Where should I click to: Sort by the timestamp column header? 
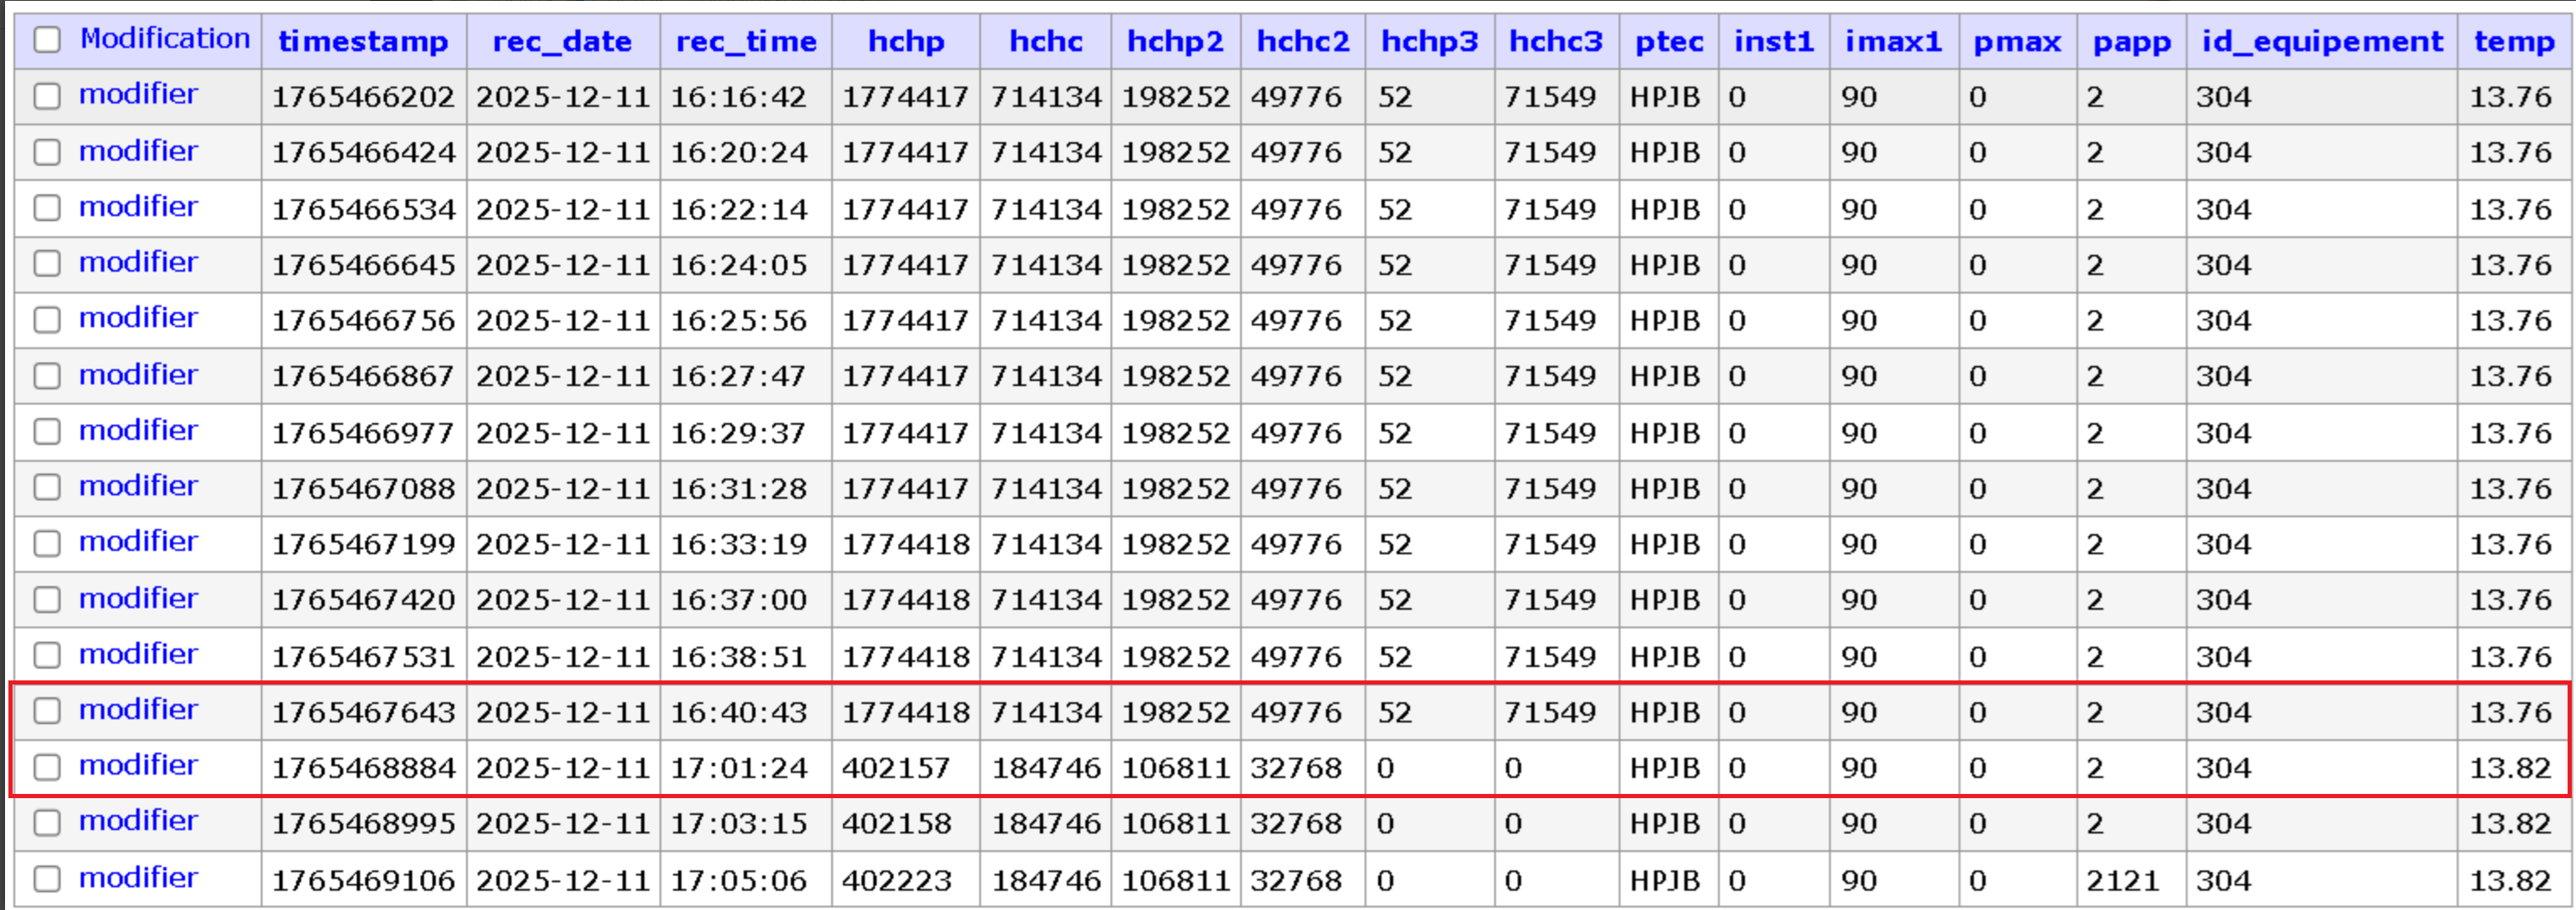(363, 41)
